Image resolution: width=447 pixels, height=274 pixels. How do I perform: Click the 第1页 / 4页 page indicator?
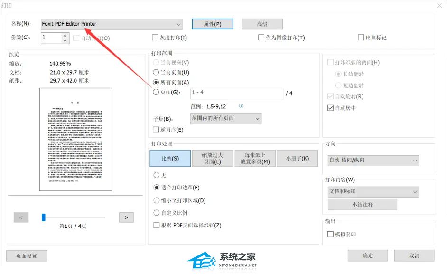click(x=73, y=226)
